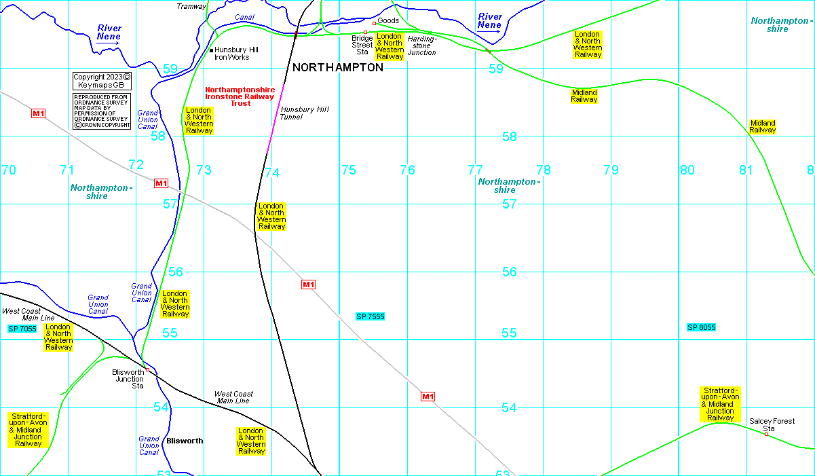Select the Salcey Forest Sta station marker
This screenshot has height=476, width=815.
click(766, 435)
